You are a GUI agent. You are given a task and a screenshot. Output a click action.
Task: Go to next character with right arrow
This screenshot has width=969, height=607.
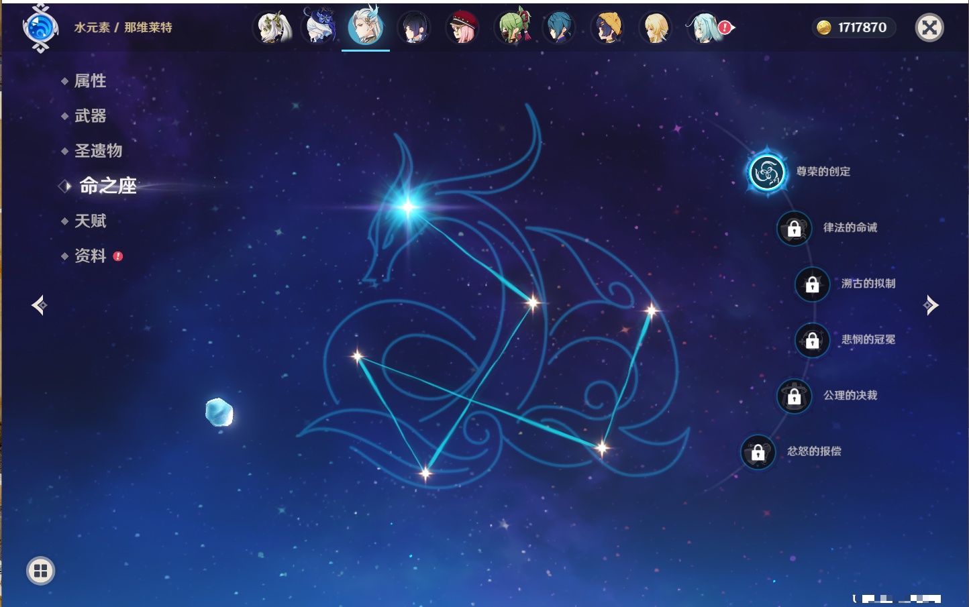(x=931, y=305)
